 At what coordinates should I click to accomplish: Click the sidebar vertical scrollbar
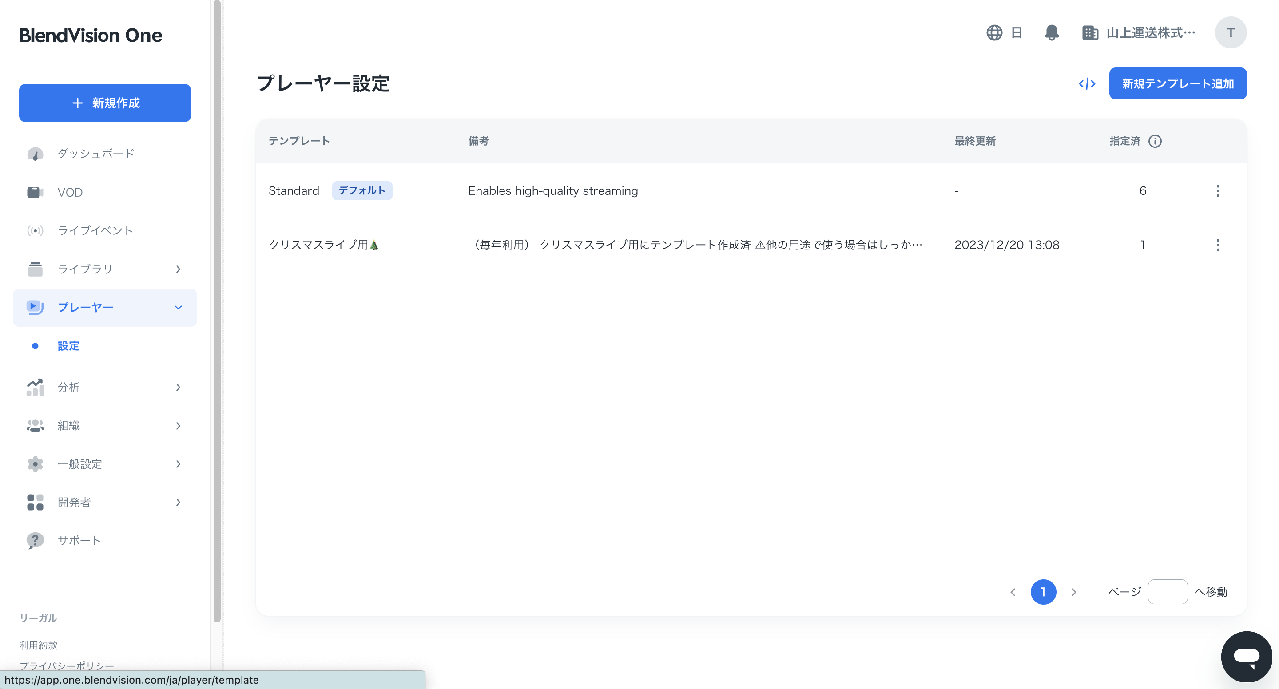[217, 311]
